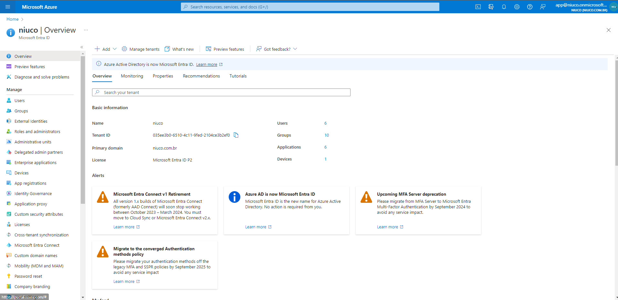Click Home breadcrumb link
Viewport: 618px width, 300px height.
click(13, 19)
